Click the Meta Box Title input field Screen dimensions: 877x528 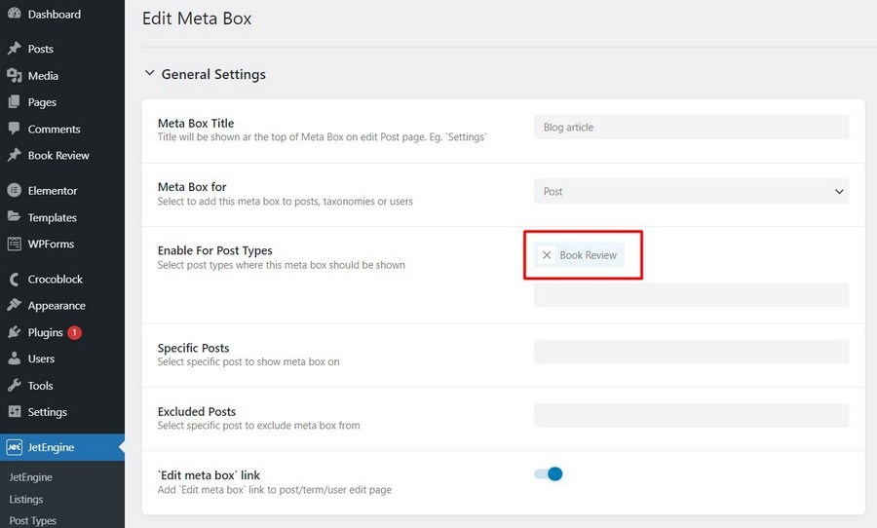[x=691, y=127]
